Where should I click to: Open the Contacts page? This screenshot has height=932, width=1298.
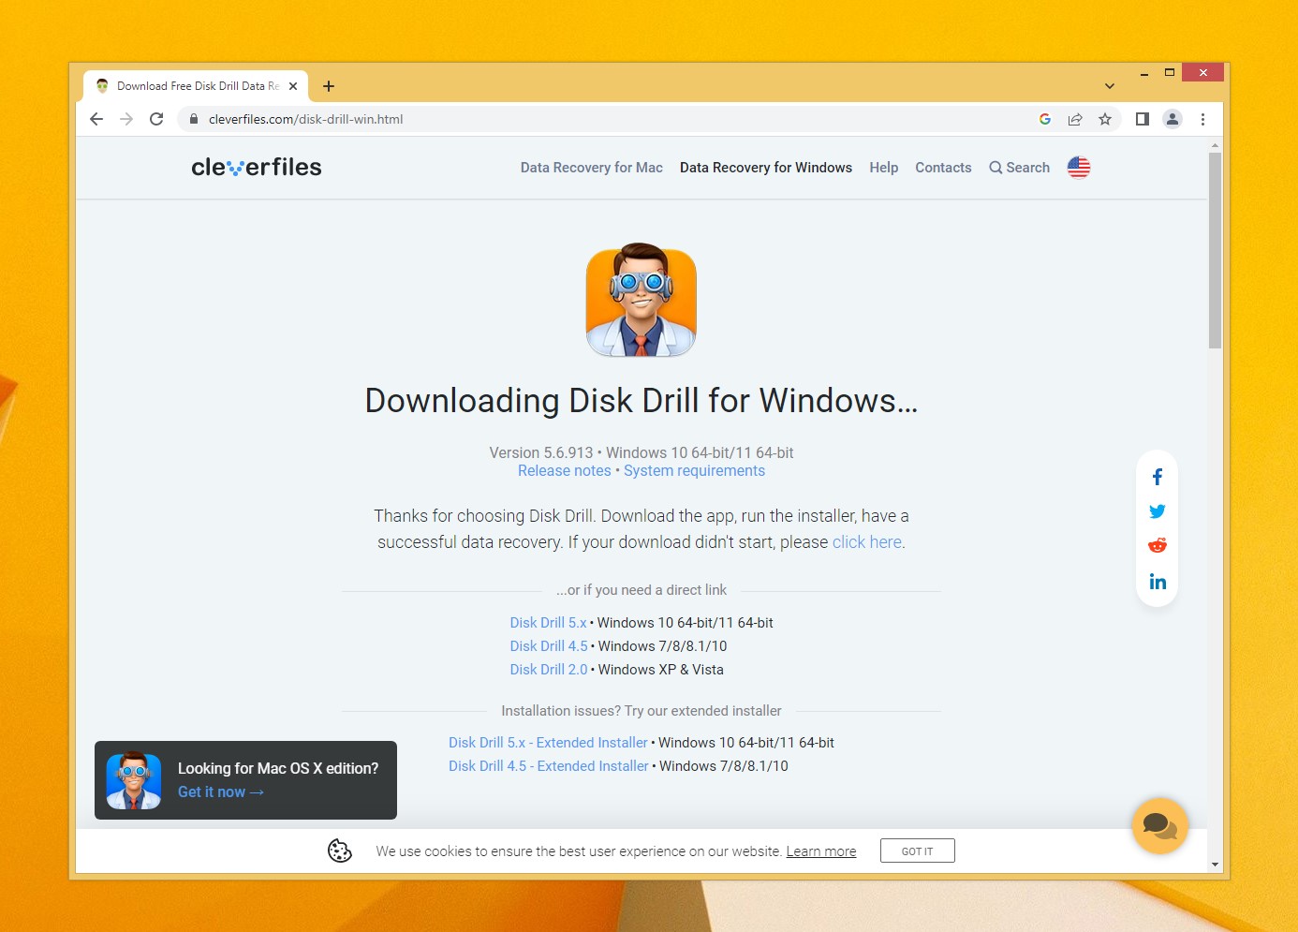coord(943,168)
